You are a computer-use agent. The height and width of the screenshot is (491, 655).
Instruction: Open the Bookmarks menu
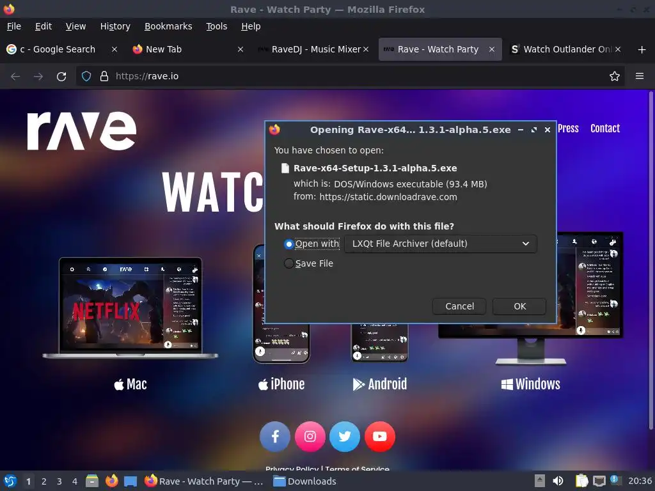(x=168, y=26)
